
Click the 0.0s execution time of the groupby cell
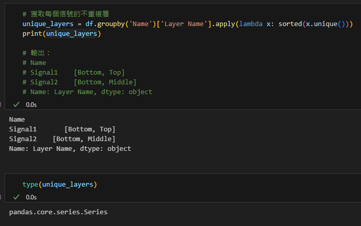tap(31, 105)
